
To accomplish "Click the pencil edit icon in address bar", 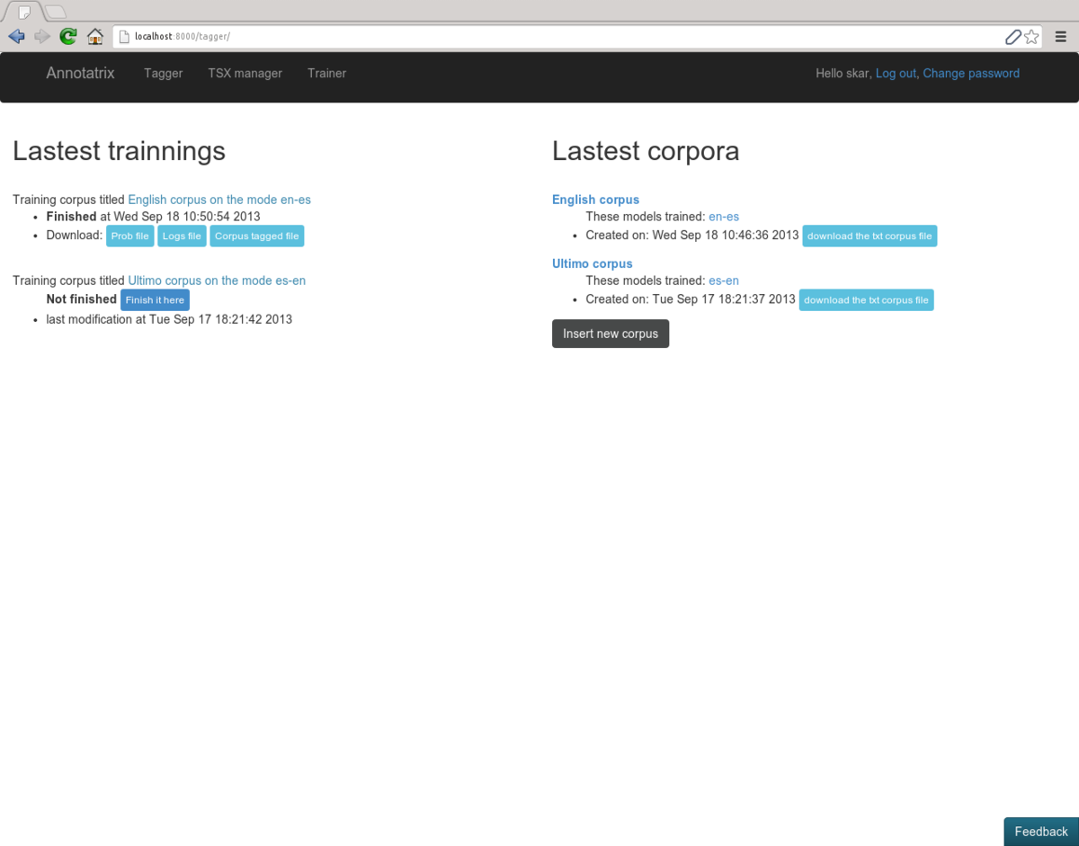I will (x=1013, y=36).
